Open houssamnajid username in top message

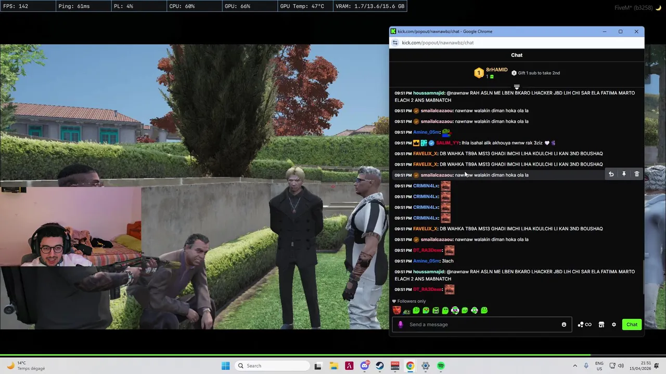pos(429,93)
